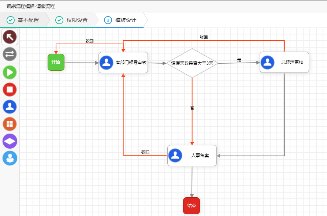Click the 总经理审核 approval node
This screenshot has height=216, width=327.
[284, 63]
